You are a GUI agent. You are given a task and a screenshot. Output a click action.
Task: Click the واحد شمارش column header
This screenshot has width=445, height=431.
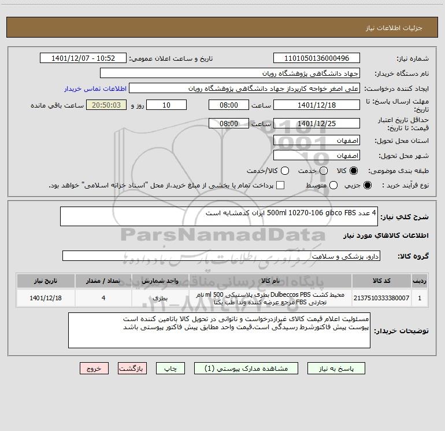click(x=160, y=281)
